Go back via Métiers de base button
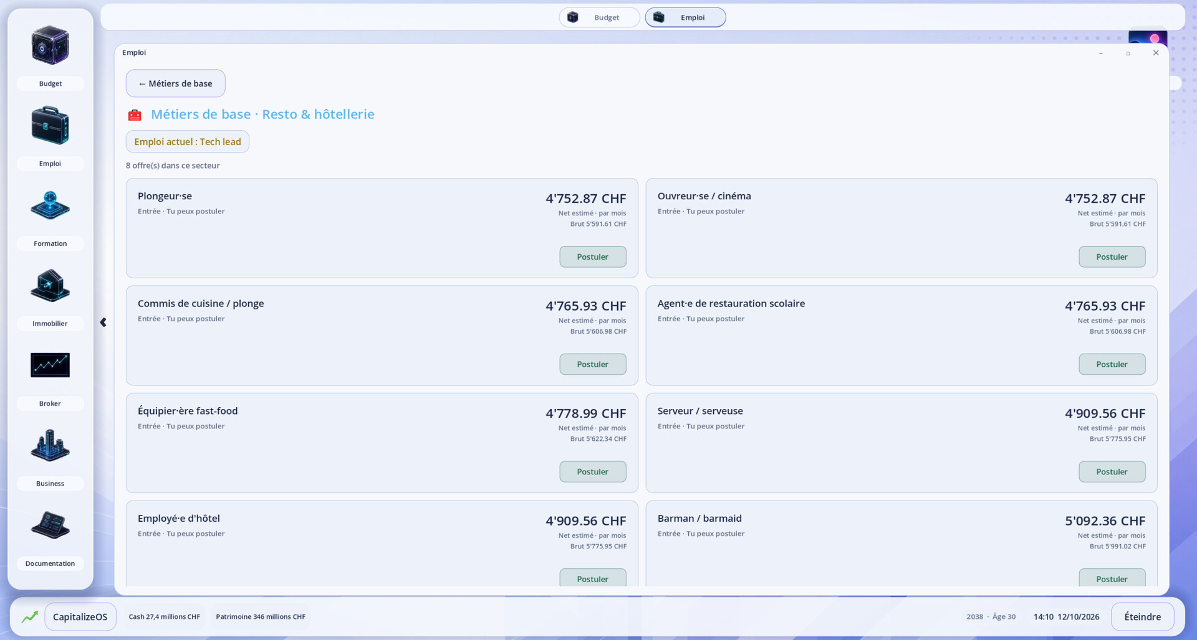The image size is (1197, 640). click(175, 83)
